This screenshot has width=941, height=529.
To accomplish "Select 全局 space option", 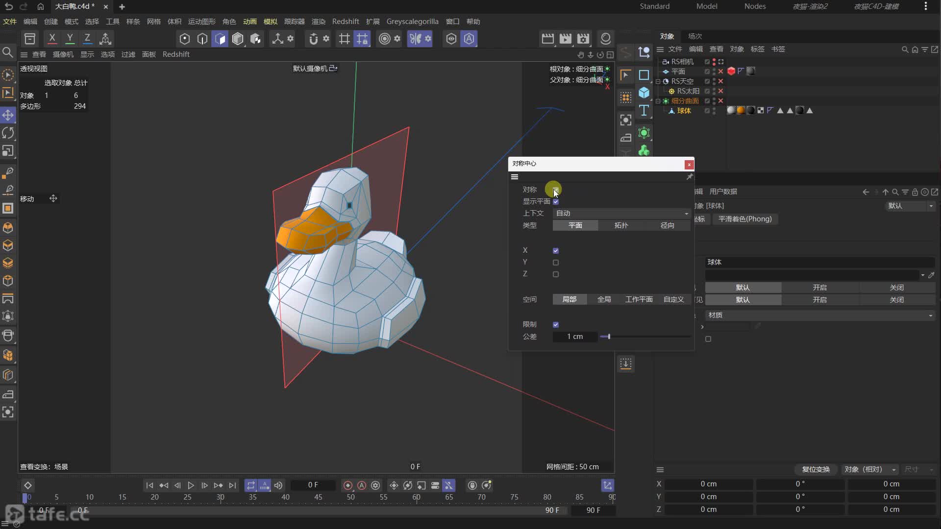I will tap(604, 299).
